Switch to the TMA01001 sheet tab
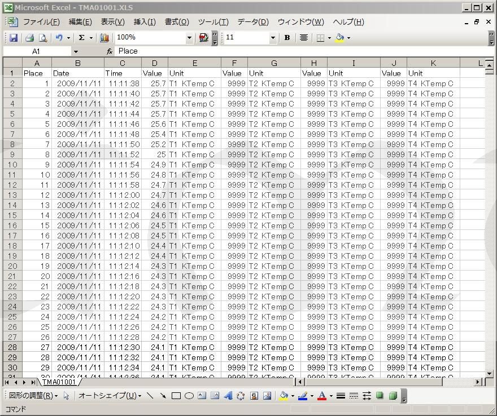The height and width of the screenshot is (416, 497). 59,382
